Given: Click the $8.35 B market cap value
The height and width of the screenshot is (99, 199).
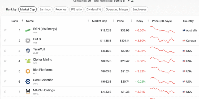Looking at the screenshot, I should [x=106, y=61].
